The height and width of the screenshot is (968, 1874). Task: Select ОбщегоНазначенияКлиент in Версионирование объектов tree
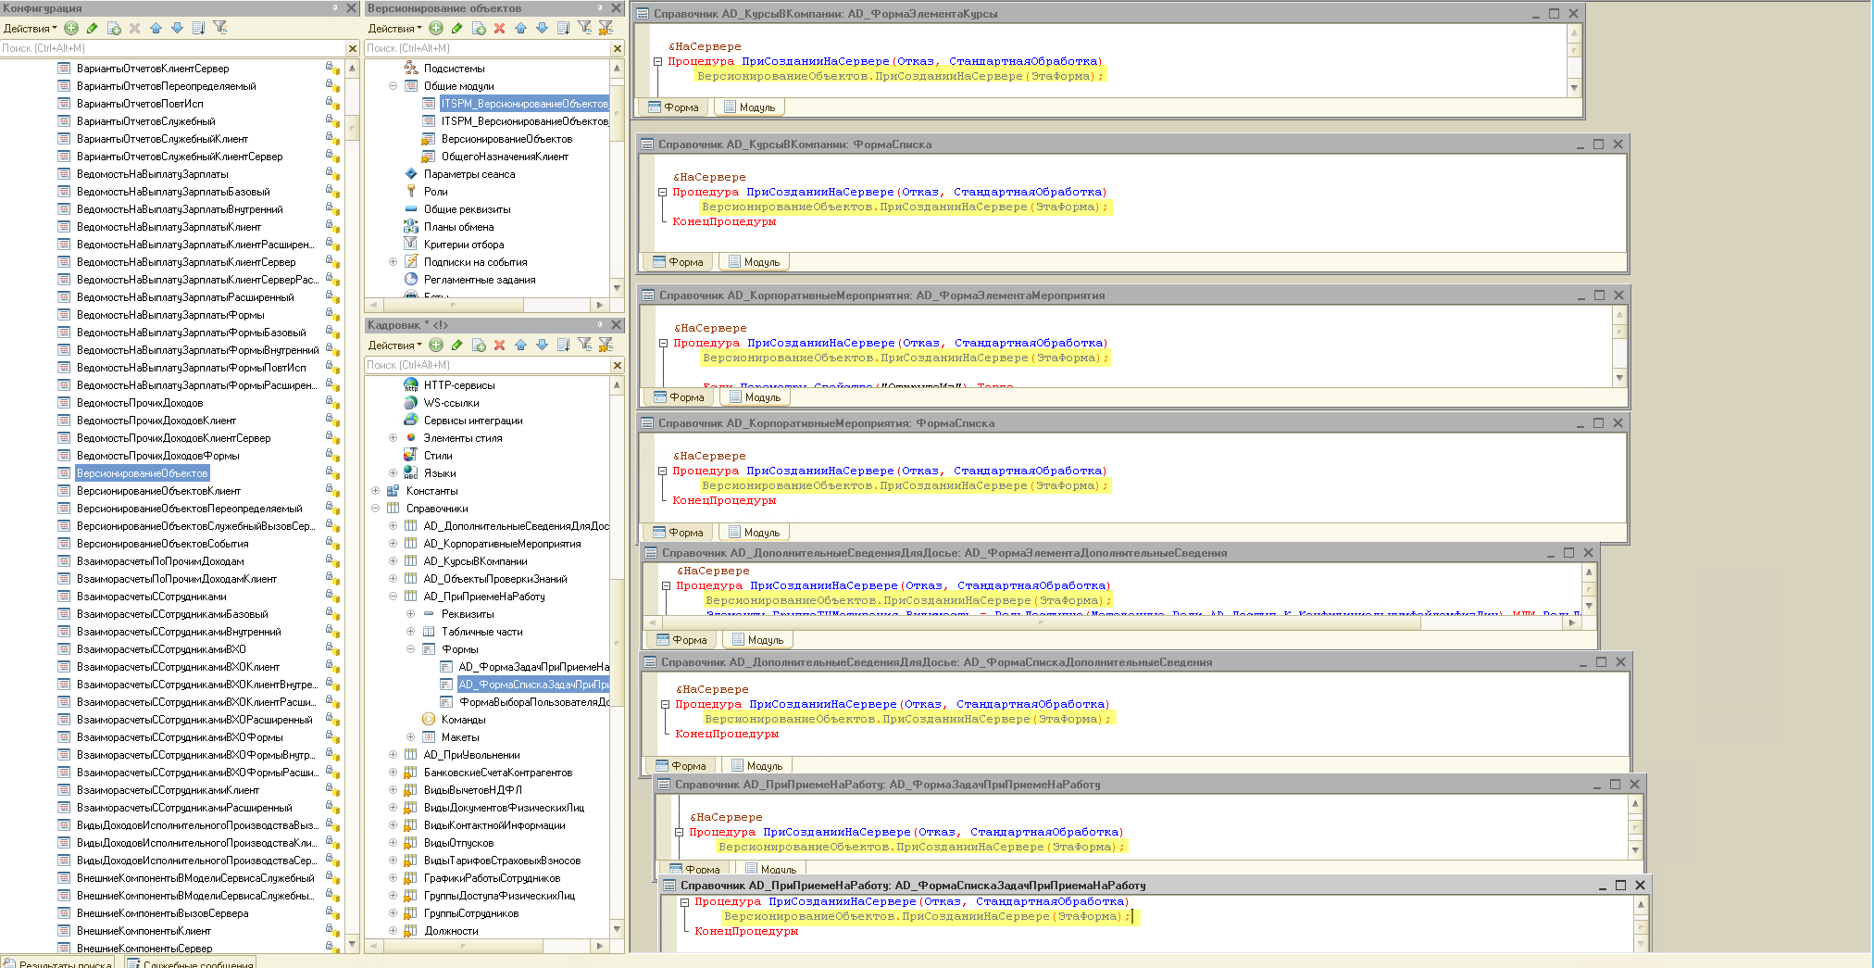505,157
